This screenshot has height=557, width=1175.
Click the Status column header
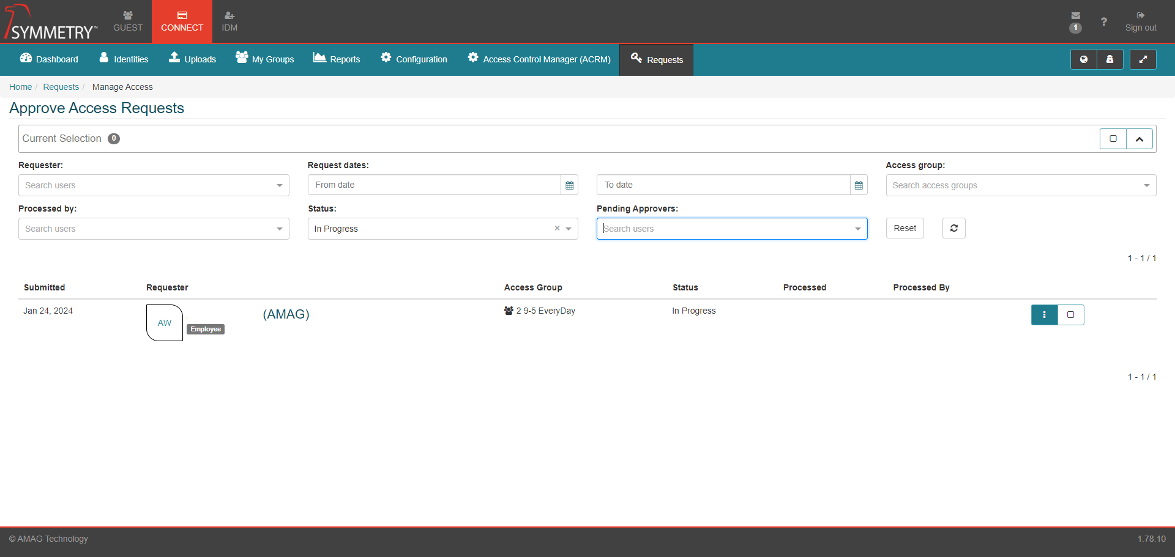(x=685, y=287)
